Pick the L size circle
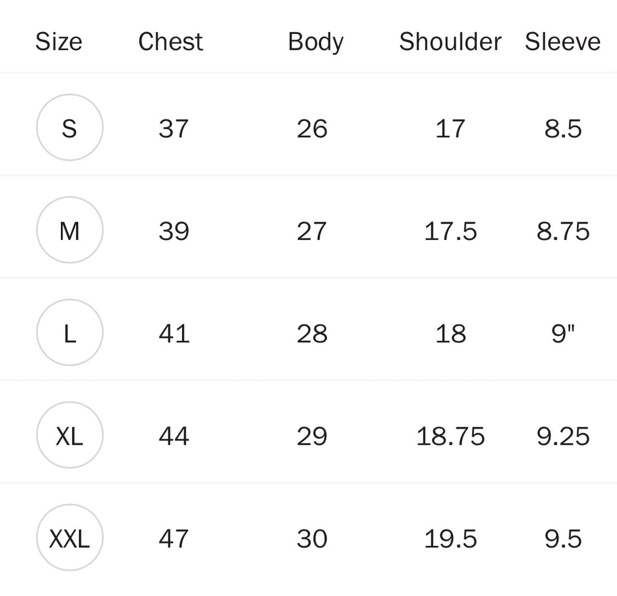The width and height of the screenshot is (617, 596). (70, 333)
